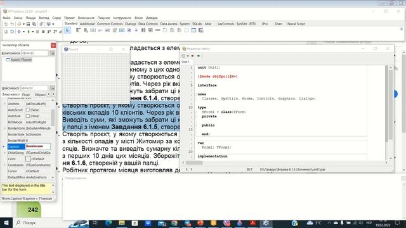Viewport: 406px width, 228px height.
Task: Open dropdown next to Run button
Action: click(32, 32)
